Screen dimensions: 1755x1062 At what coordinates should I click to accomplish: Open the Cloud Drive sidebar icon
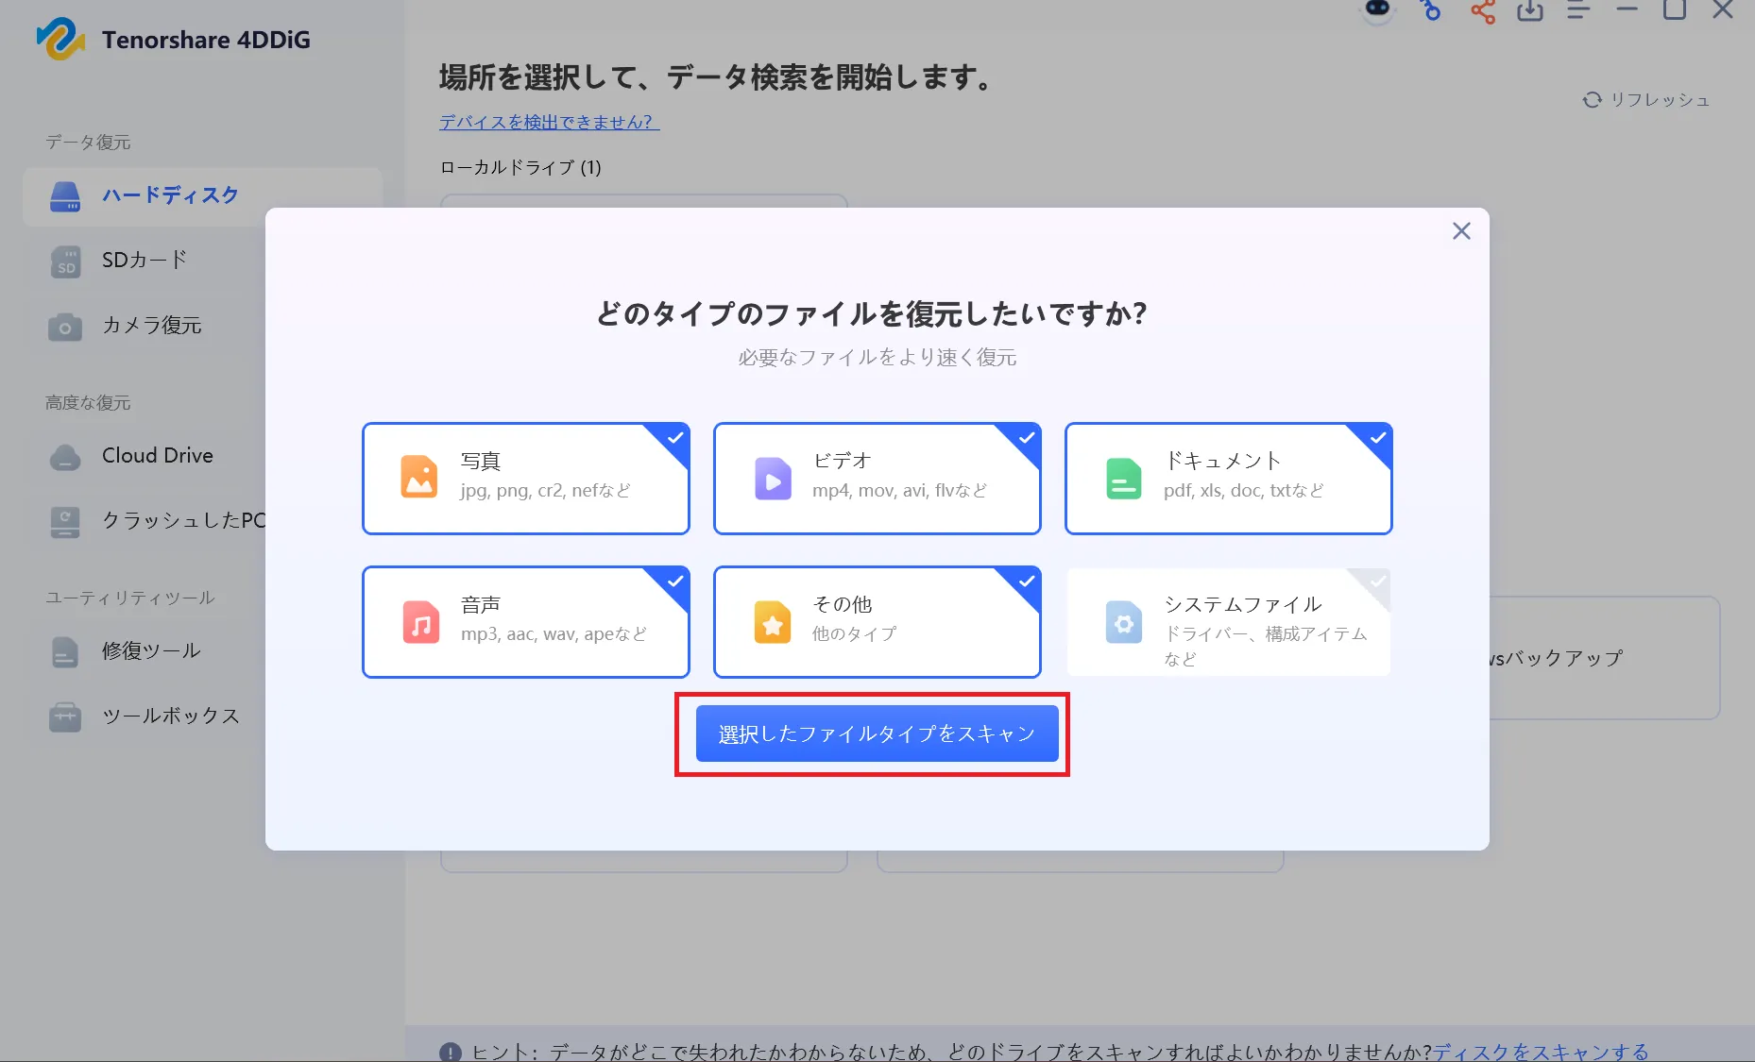[x=64, y=457]
